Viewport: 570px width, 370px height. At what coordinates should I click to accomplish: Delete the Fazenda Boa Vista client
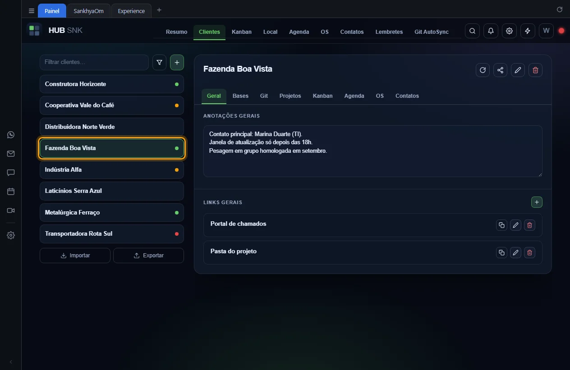[535, 70]
